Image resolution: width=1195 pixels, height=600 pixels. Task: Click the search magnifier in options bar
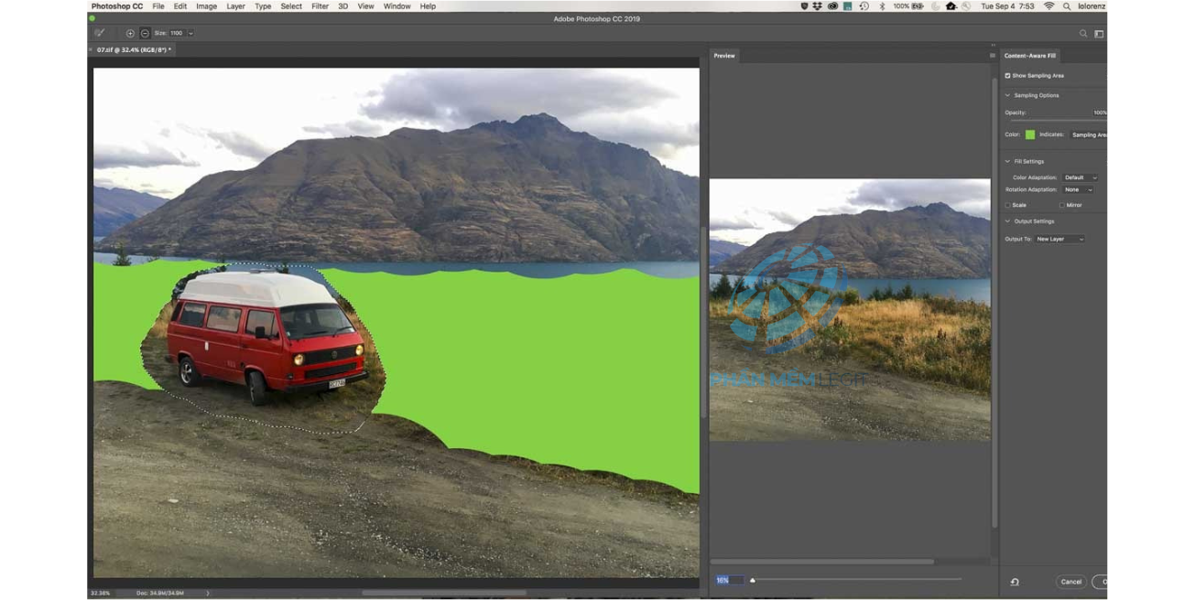[x=1083, y=34]
